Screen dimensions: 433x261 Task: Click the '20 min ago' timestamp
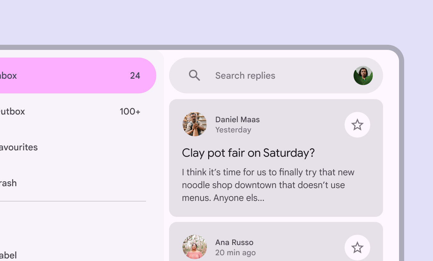[x=235, y=253]
